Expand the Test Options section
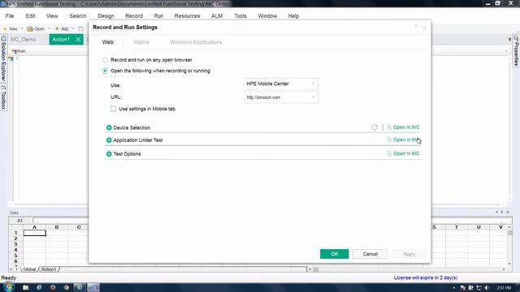520x292 pixels. click(x=109, y=154)
